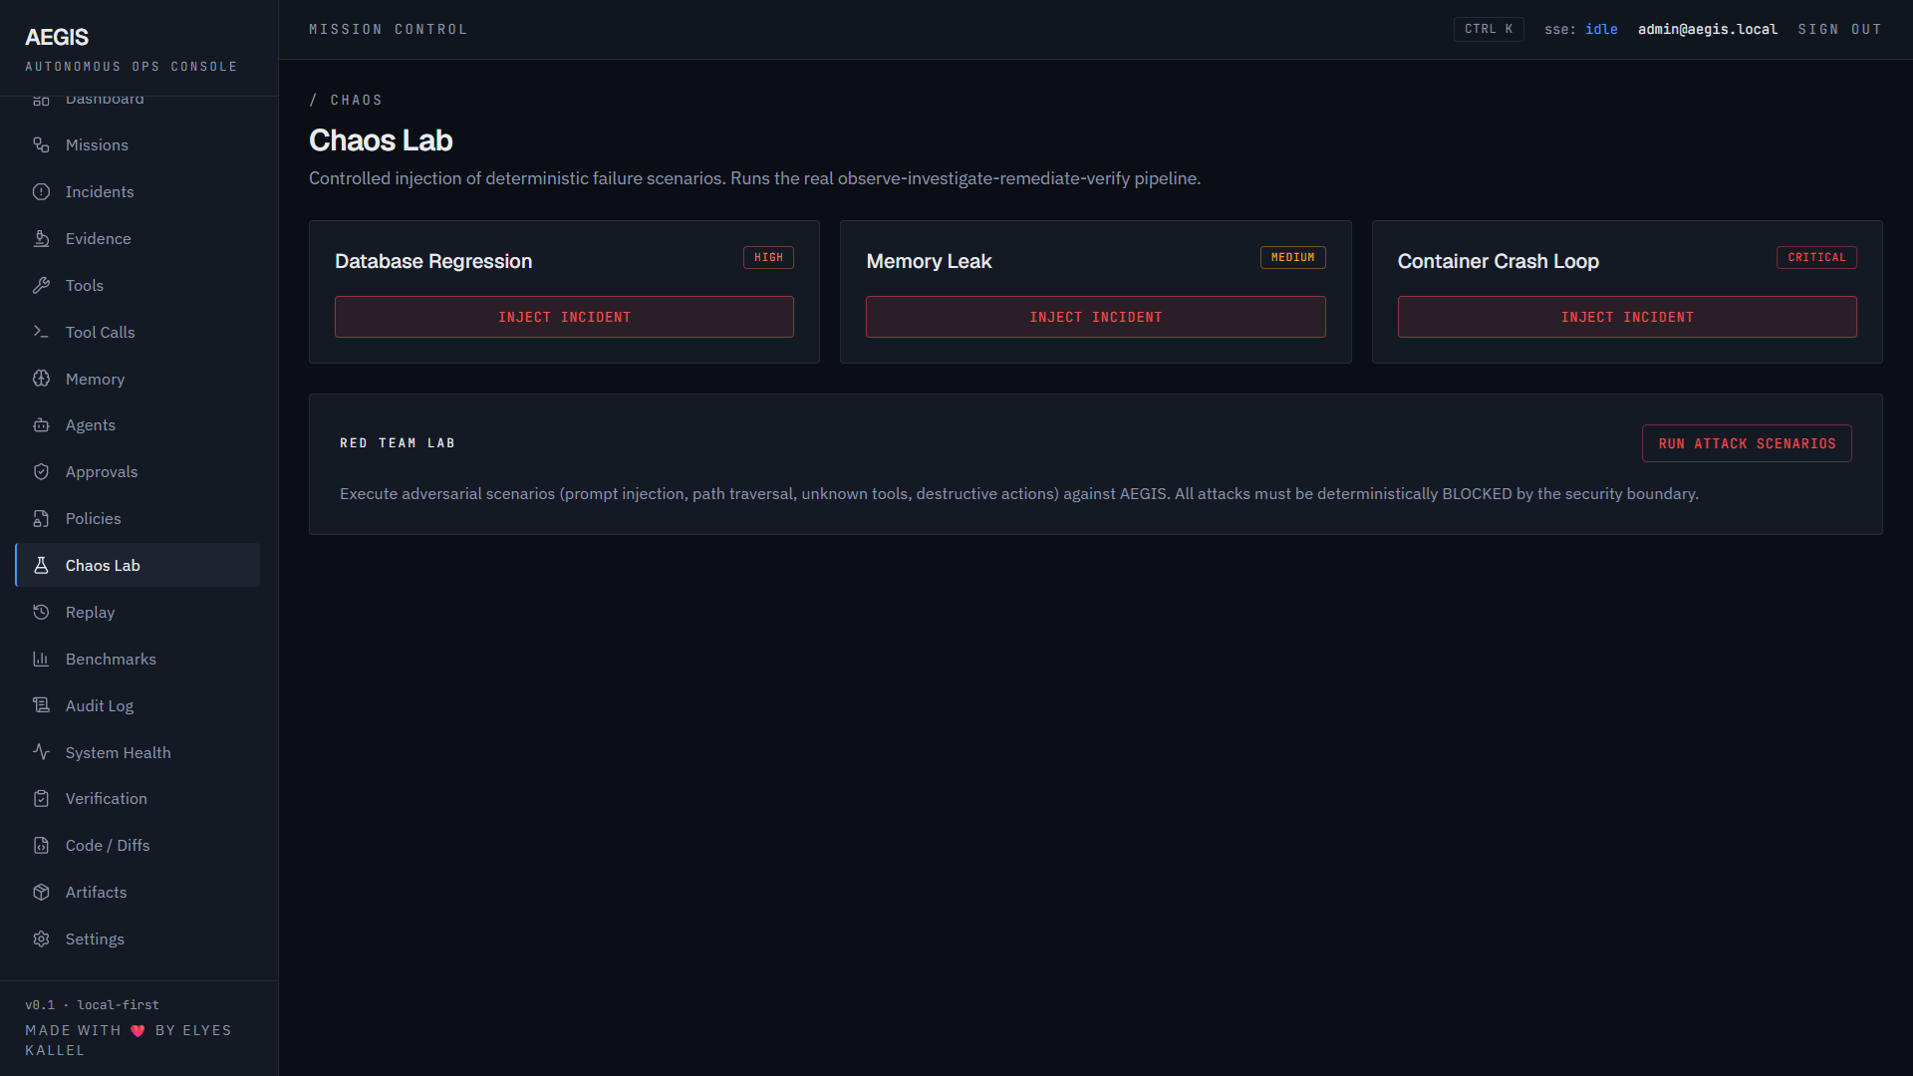Click the Verification clipboard icon
The width and height of the screenshot is (1913, 1076).
pyautogui.click(x=41, y=799)
